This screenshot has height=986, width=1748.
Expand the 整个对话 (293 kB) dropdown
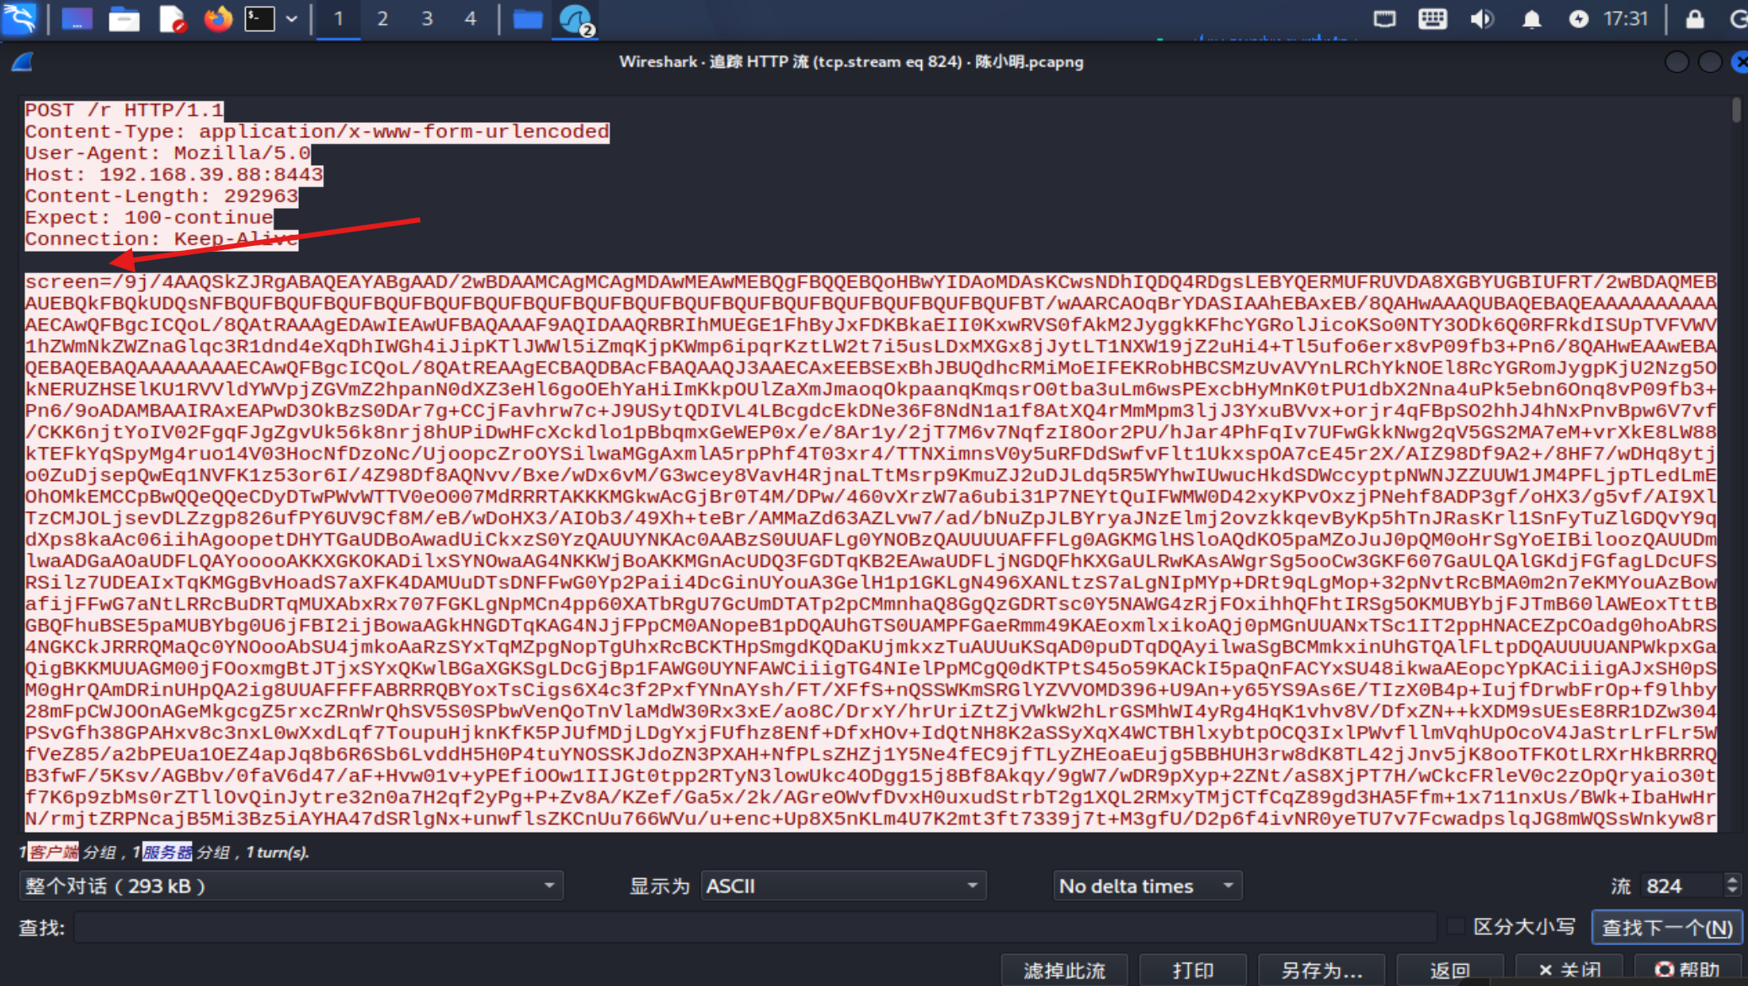290,886
